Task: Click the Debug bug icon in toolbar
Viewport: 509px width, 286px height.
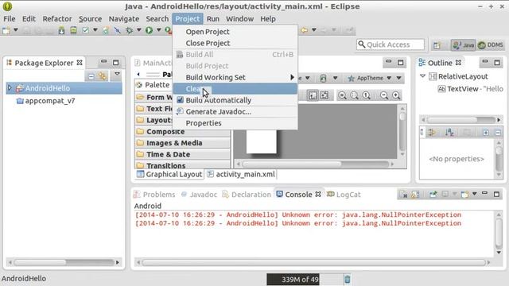Action: coord(129,30)
